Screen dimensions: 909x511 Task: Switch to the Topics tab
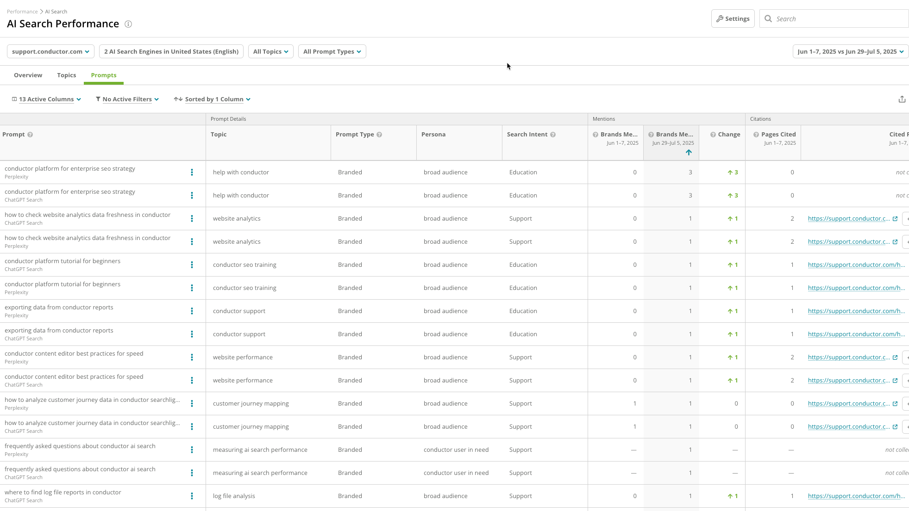click(66, 75)
